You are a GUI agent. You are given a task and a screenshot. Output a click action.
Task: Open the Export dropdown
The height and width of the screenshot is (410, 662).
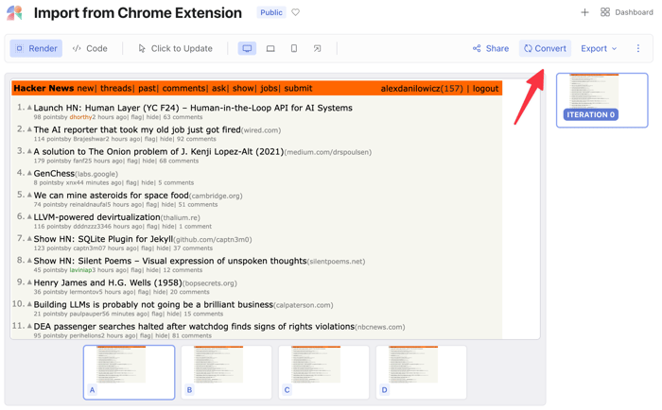tap(599, 48)
